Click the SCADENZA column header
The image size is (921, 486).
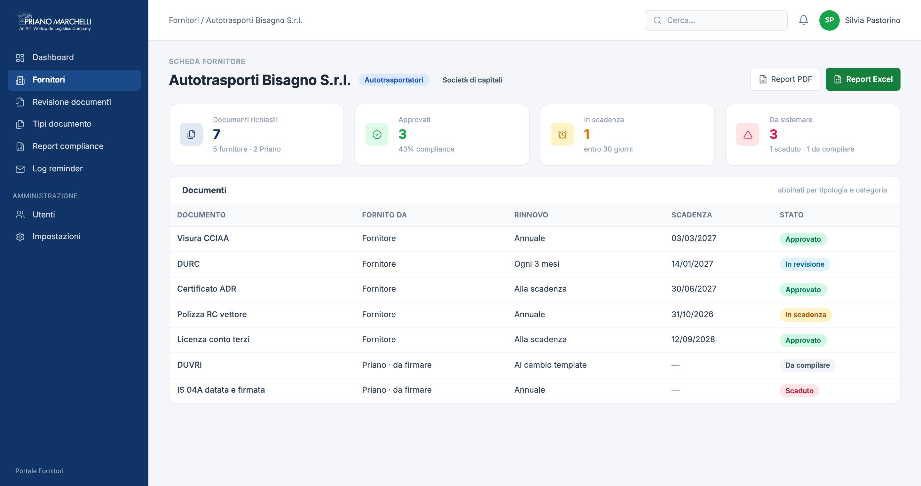point(691,215)
